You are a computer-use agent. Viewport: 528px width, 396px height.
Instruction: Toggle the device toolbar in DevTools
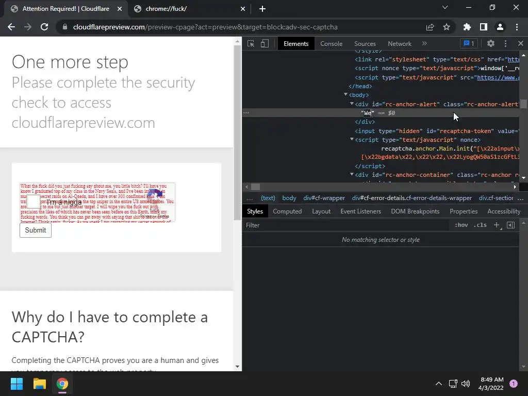click(x=265, y=44)
